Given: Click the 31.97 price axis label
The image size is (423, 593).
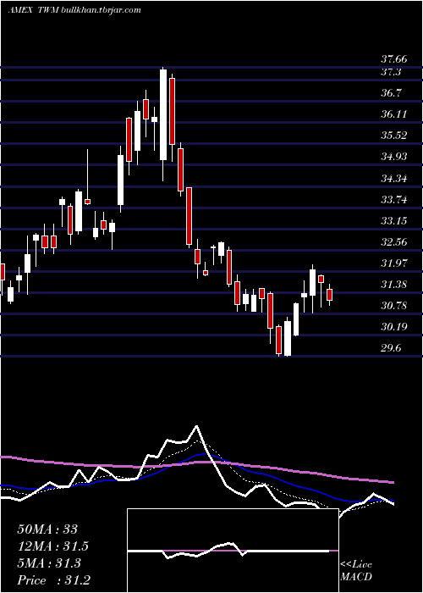Looking at the screenshot, I should 393,263.
